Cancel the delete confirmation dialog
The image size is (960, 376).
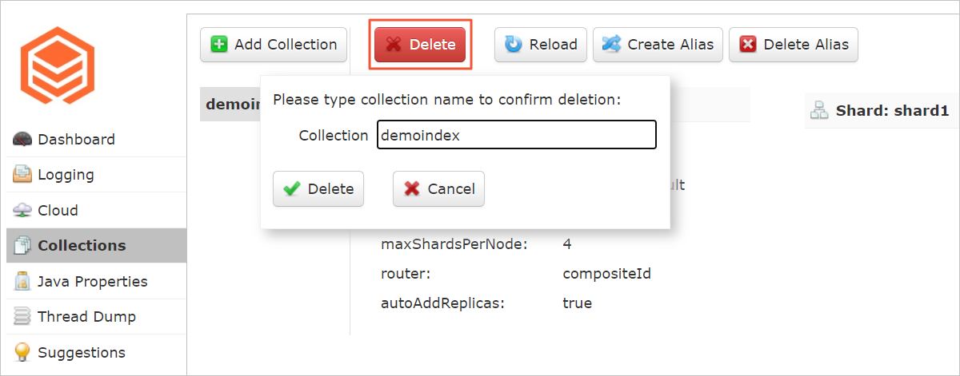pyautogui.click(x=438, y=189)
